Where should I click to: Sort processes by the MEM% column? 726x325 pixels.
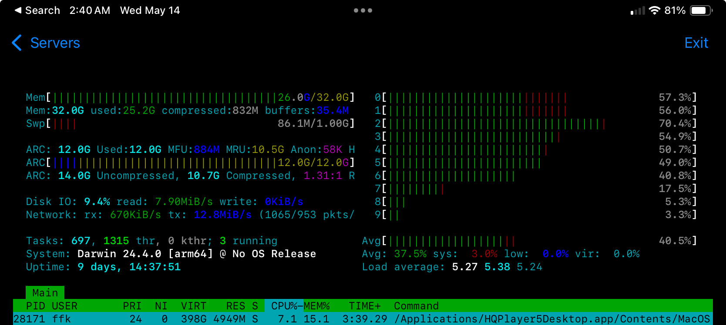point(317,306)
